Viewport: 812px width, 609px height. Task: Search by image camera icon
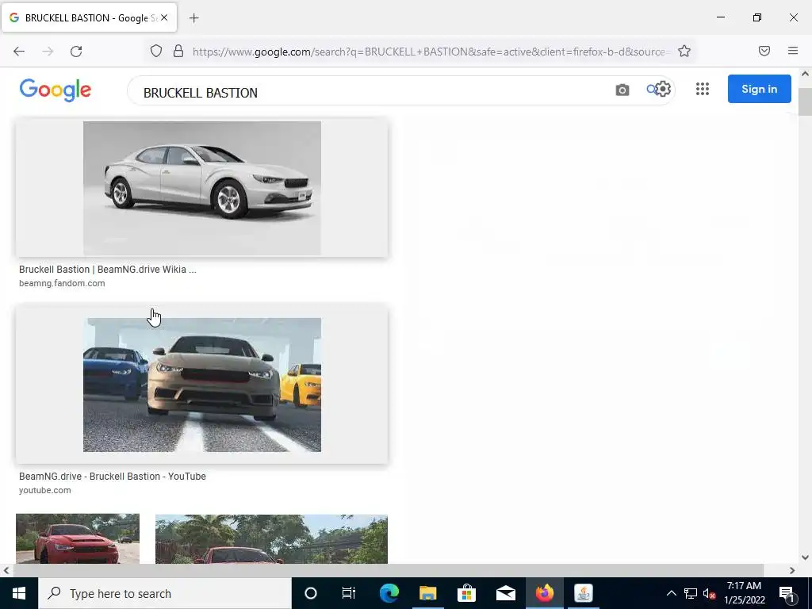click(622, 90)
